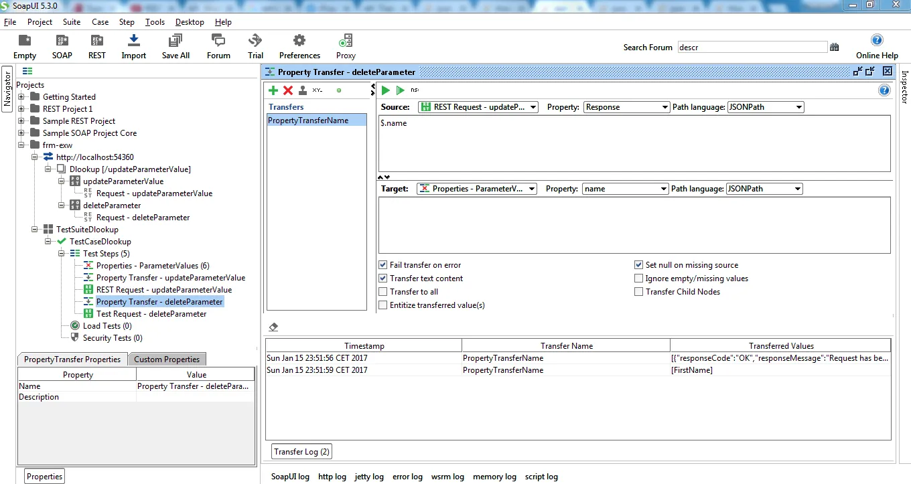Run the selected property transfer
Image resolution: width=911 pixels, height=484 pixels.
coord(386,90)
